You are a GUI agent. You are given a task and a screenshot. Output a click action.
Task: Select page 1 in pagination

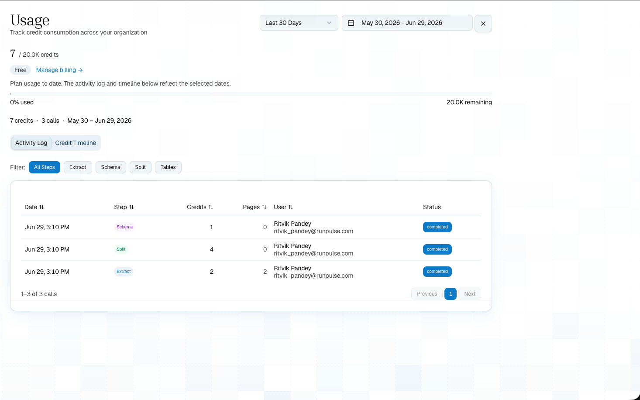[x=451, y=294]
